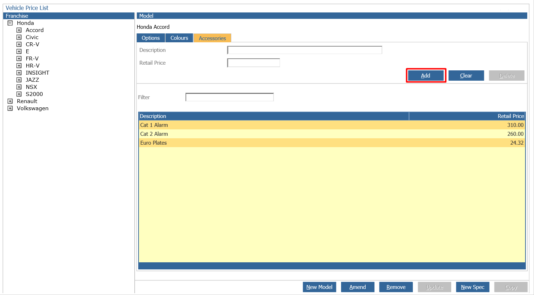
Task: Click the Clear button
Action: (x=466, y=76)
